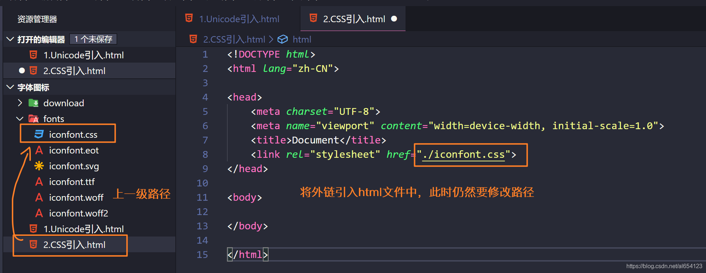This screenshot has width=706, height=273.
Task: Open 1.Unicode引入.html in file tree
Action: click(x=84, y=229)
